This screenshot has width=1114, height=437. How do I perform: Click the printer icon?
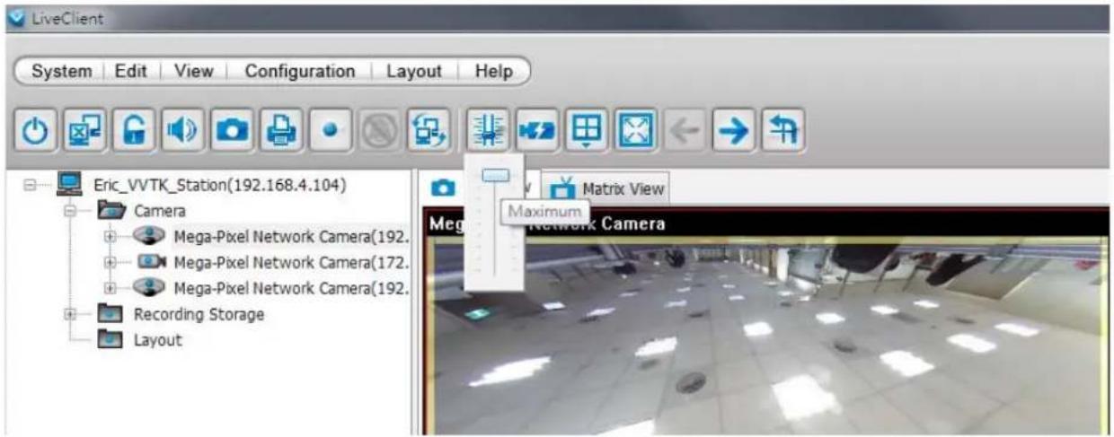tap(280, 132)
